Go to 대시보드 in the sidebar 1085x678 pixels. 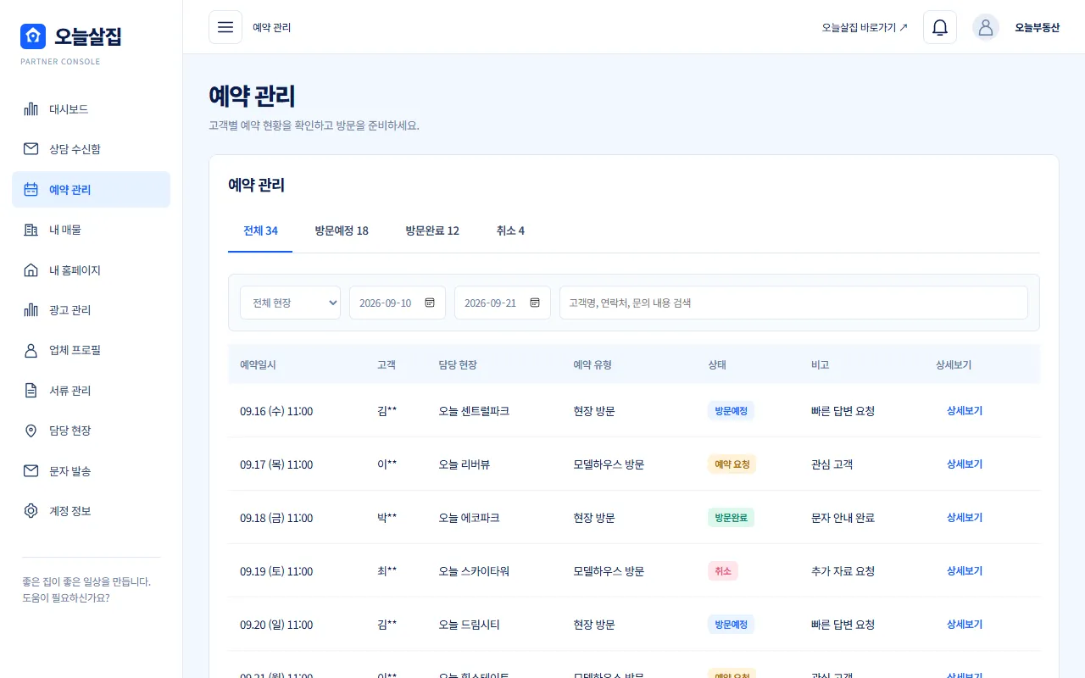[91, 109]
